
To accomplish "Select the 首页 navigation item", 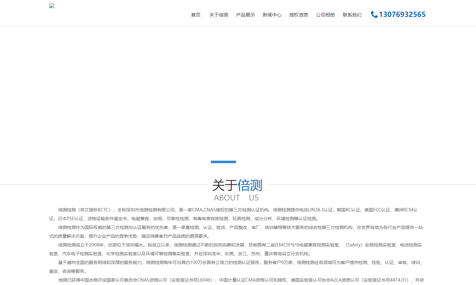I will [195, 15].
